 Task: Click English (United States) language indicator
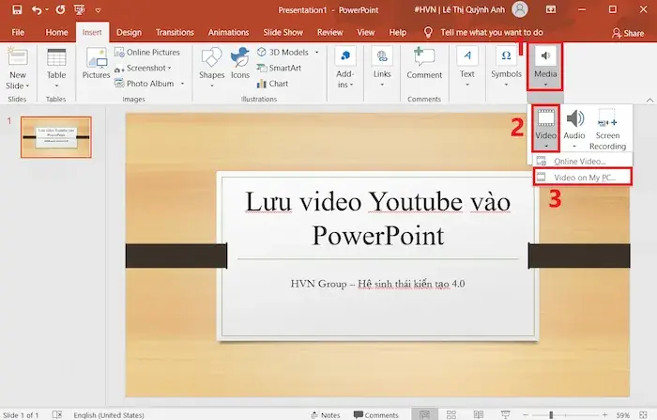(109, 415)
